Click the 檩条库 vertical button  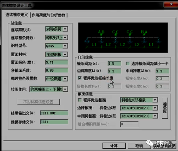point(165,108)
